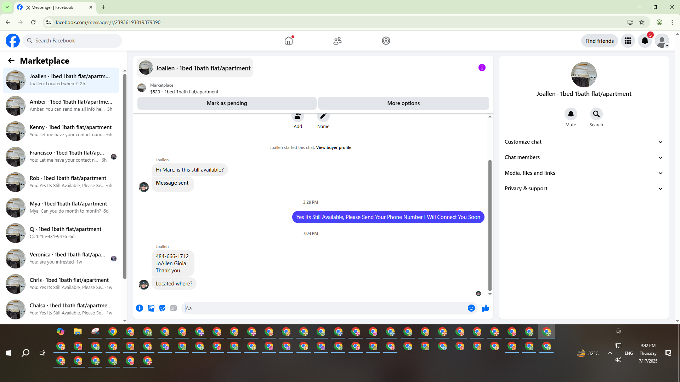The height and width of the screenshot is (382, 680).
Task: Click the Find friends button
Action: (x=600, y=41)
